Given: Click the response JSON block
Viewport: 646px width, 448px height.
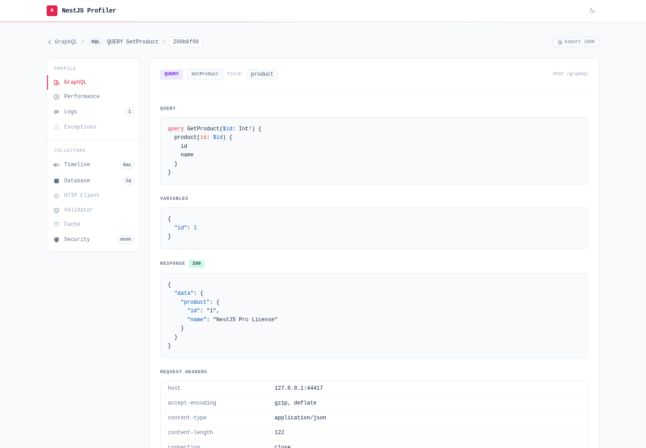Looking at the screenshot, I should tap(374, 316).
